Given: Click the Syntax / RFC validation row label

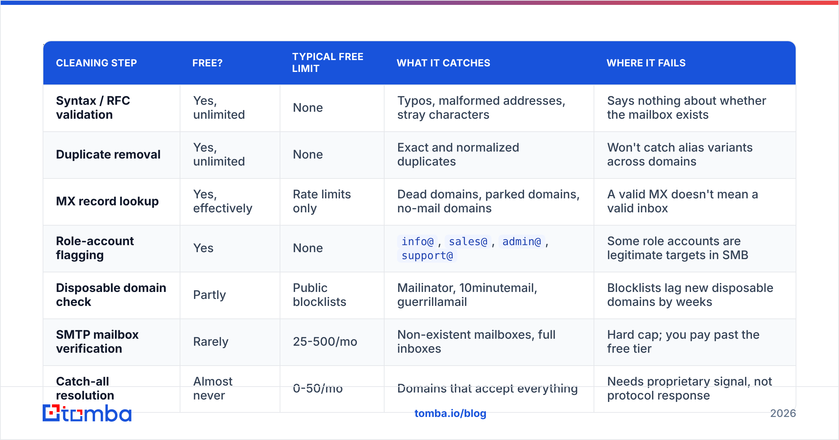Looking at the screenshot, I should coord(93,108).
